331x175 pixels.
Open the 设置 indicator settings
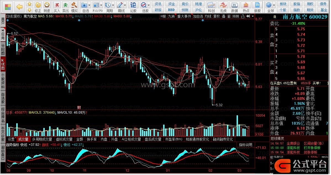pyautogui.click(x=11, y=139)
